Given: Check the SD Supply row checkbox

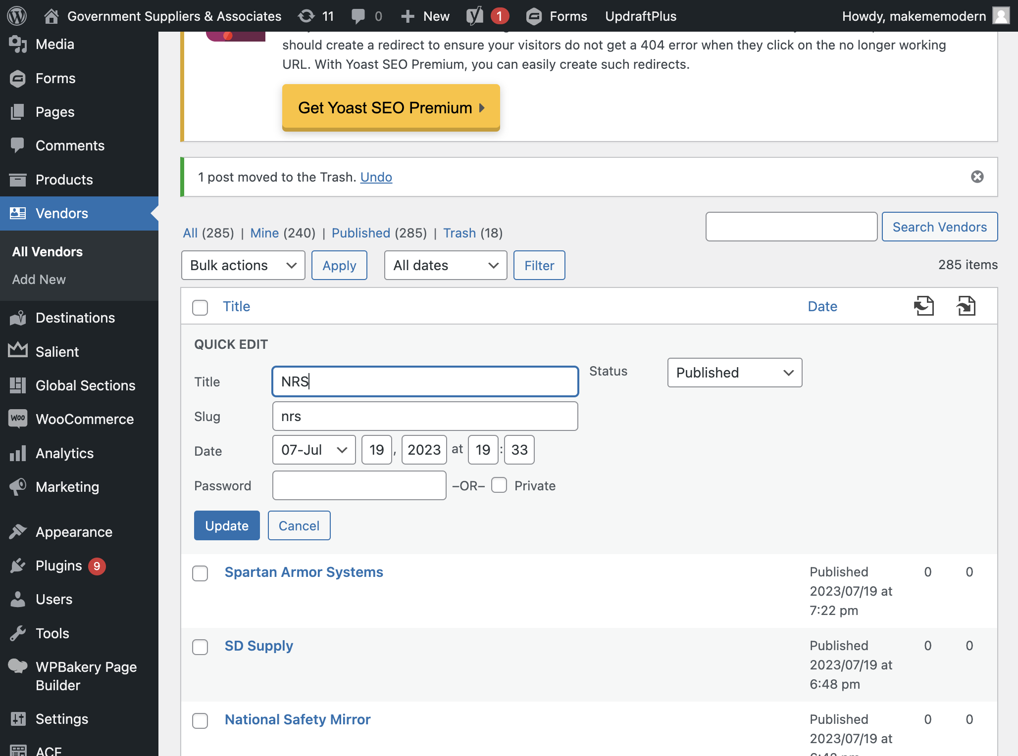Looking at the screenshot, I should (x=200, y=647).
